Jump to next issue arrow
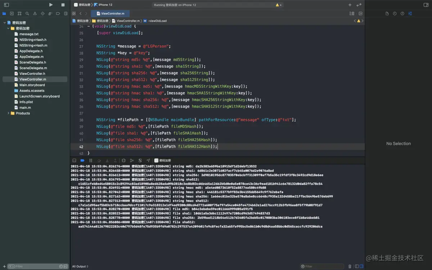The image size is (432, 270). 362,21
